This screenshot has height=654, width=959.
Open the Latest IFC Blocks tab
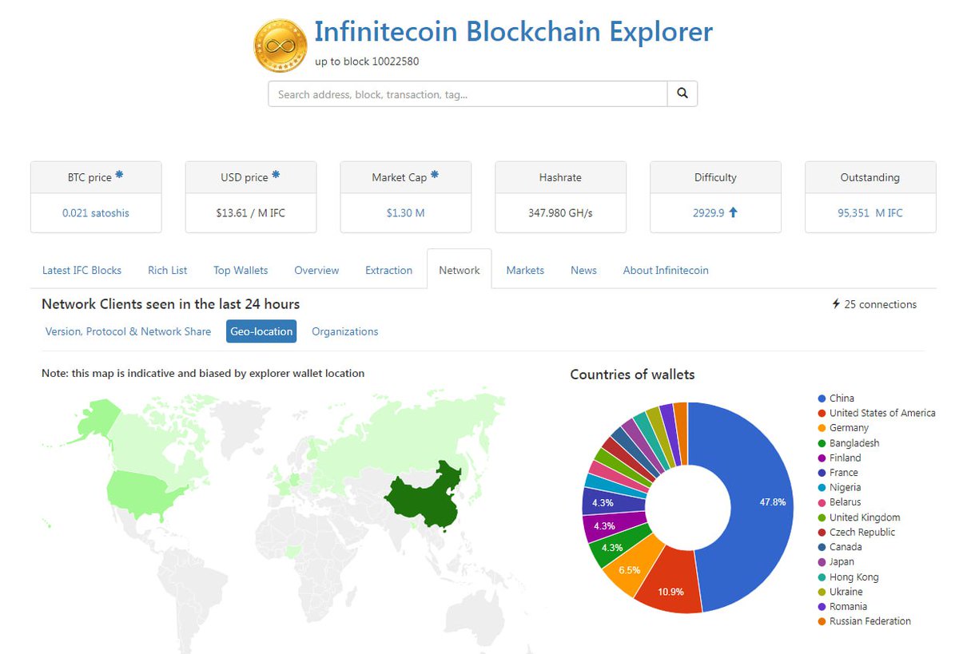[82, 270]
